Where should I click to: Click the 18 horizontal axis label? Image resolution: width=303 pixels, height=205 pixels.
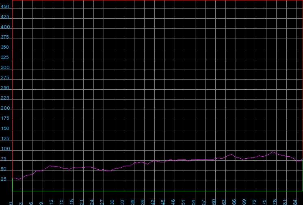click(x=71, y=202)
